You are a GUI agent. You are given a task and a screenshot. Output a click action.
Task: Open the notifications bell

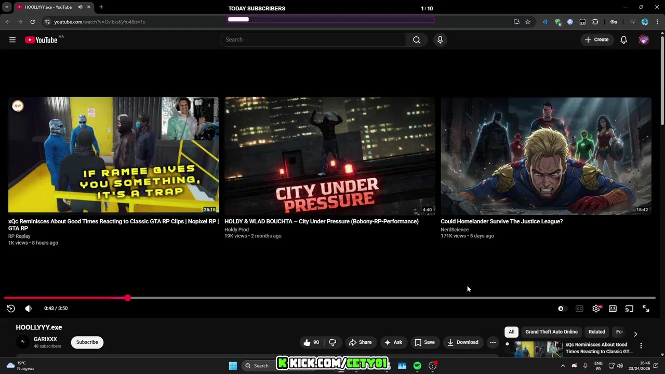624,40
